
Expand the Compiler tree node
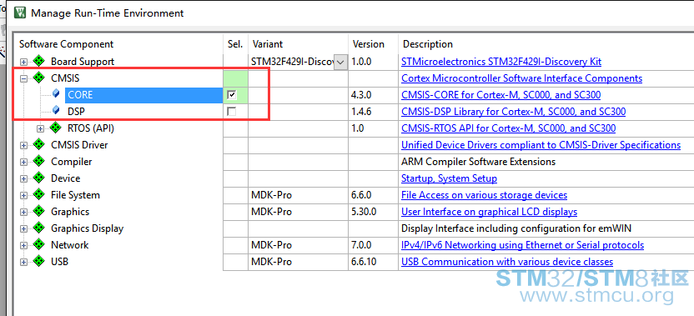[24, 163]
